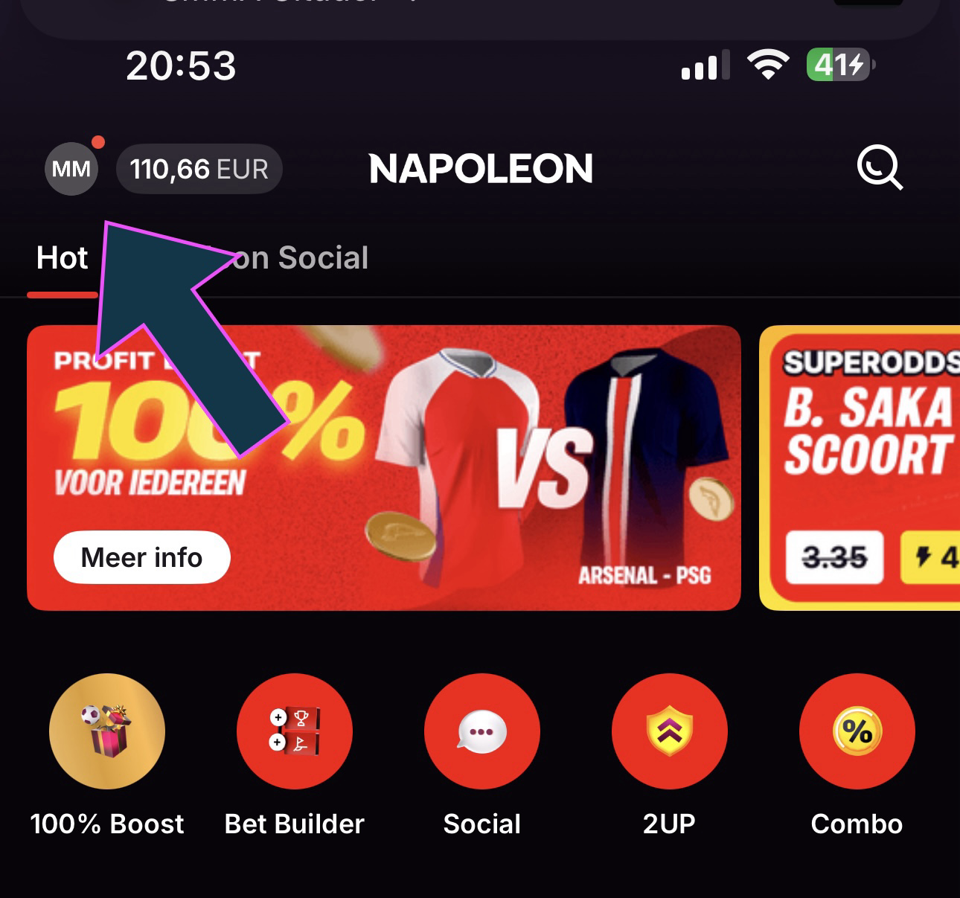Switch to the Hot tab
Screen dimensions: 960x898
tap(63, 258)
